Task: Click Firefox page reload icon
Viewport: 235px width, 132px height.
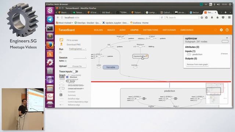Action: coord(162,18)
